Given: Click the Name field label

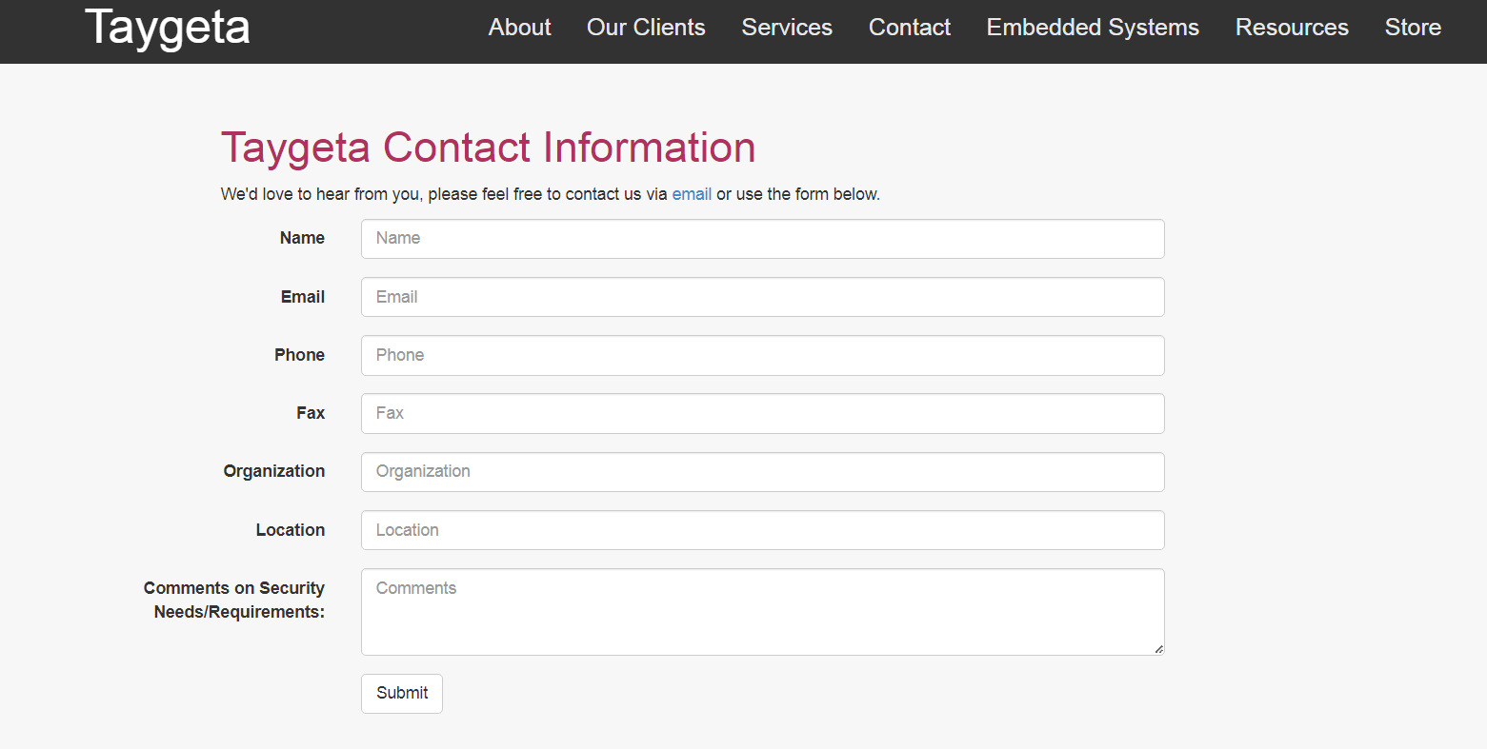Looking at the screenshot, I should (302, 238).
